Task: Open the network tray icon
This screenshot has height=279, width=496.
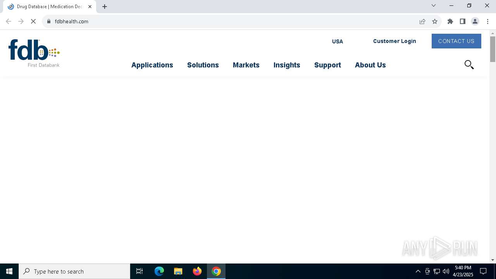Action: pos(437,271)
